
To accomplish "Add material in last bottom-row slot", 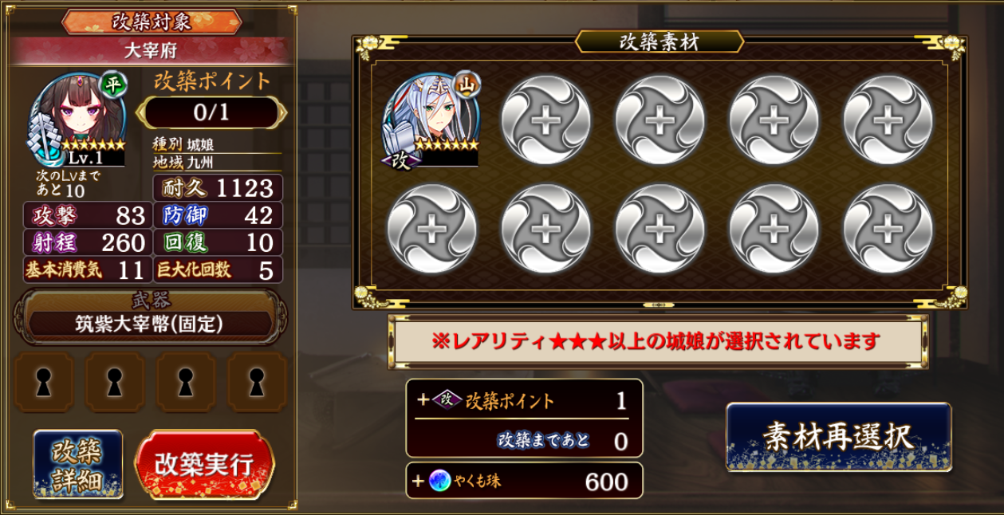I will [x=888, y=229].
